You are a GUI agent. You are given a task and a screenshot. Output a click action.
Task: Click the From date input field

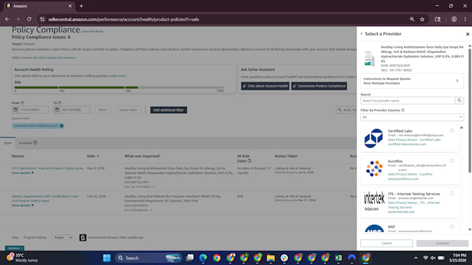coord(33,110)
